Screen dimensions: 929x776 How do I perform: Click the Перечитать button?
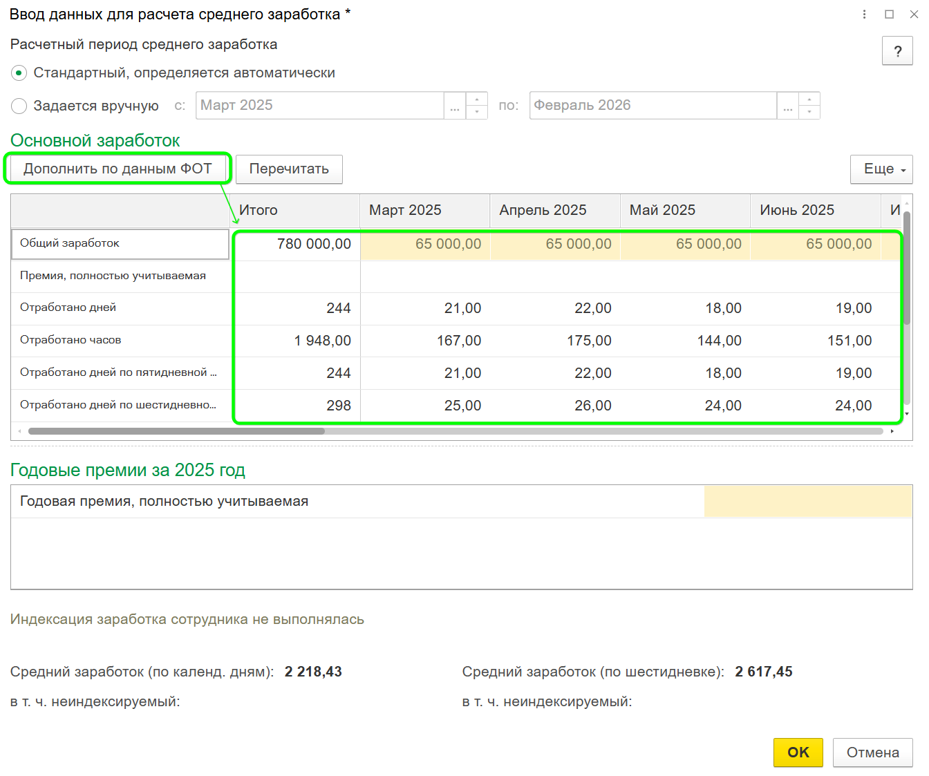pos(289,169)
